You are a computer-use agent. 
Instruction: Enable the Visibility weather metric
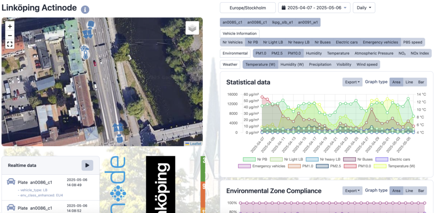pyautogui.click(x=344, y=64)
